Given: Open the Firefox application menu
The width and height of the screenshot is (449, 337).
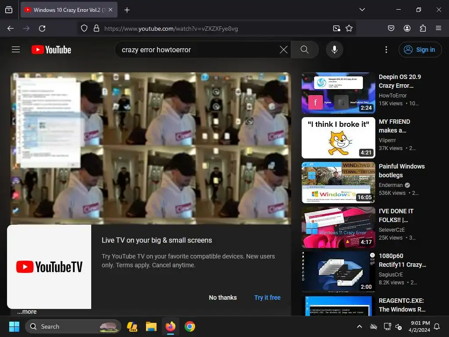Looking at the screenshot, I should coord(438,29).
